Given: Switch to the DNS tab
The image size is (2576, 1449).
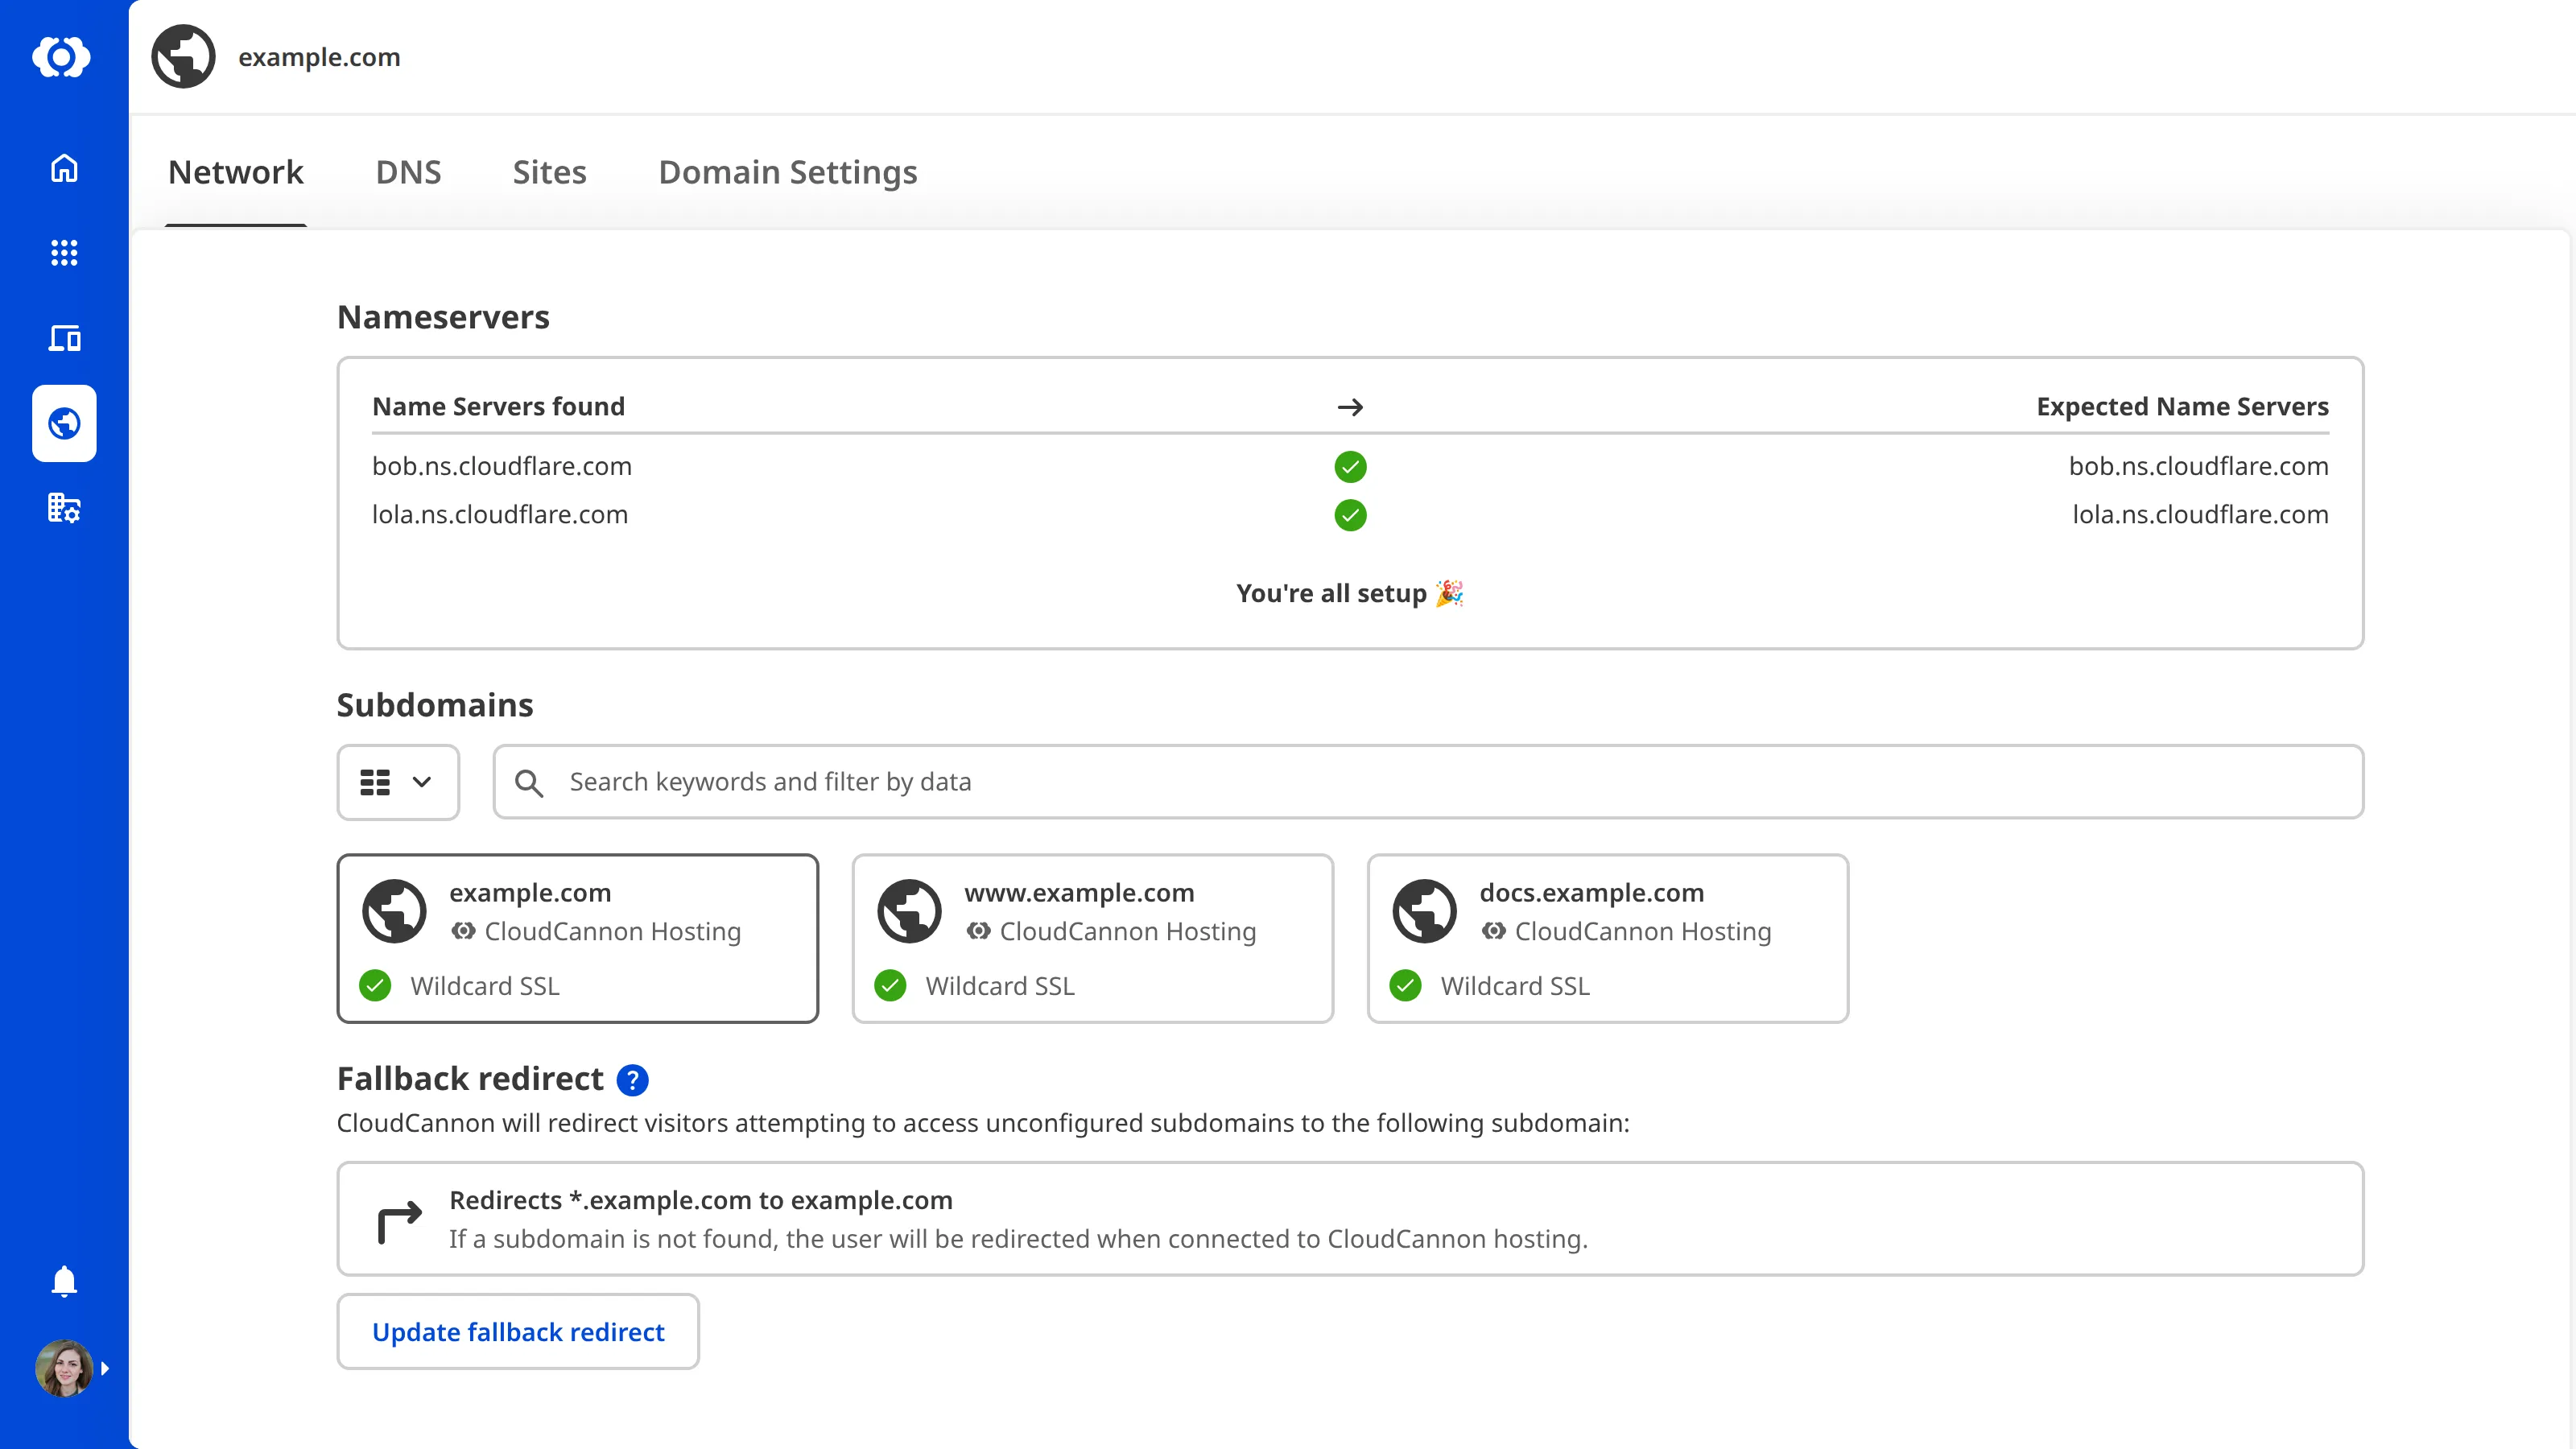Looking at the screenshot, I should pos(408,172).
